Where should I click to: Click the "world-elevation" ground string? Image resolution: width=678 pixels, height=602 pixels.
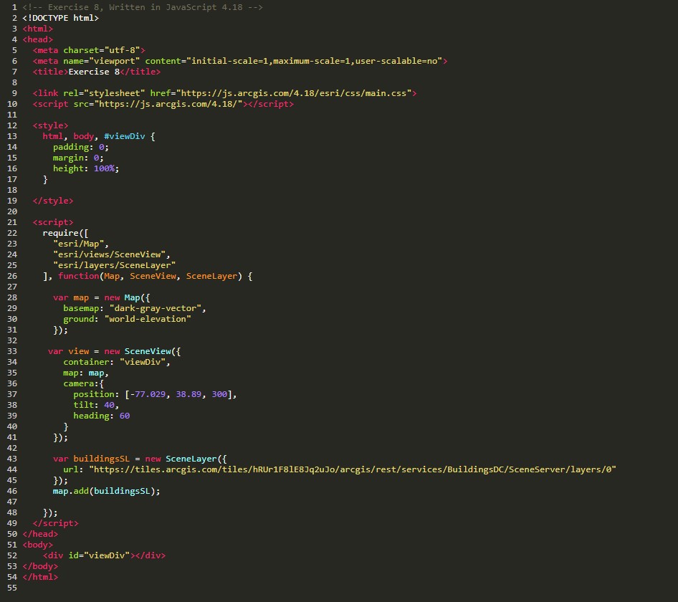(x=148, y=319)
